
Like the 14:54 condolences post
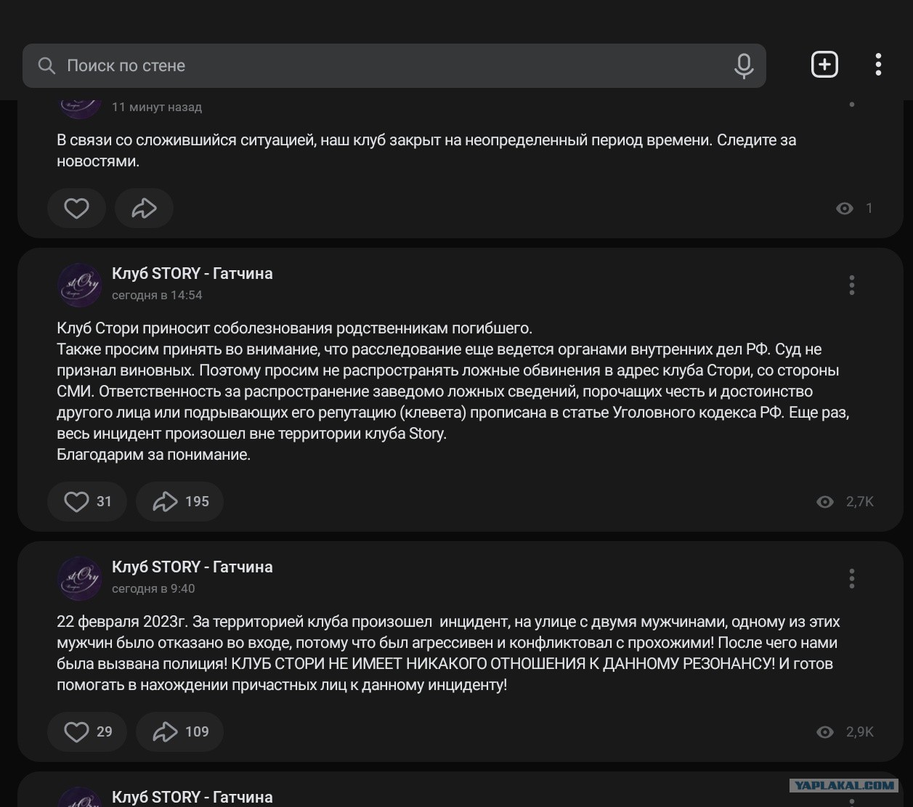(87, 501)
